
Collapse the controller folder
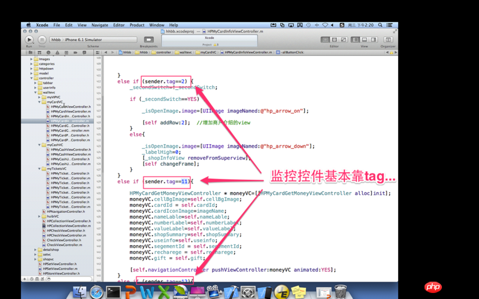(x=31, y=78)
